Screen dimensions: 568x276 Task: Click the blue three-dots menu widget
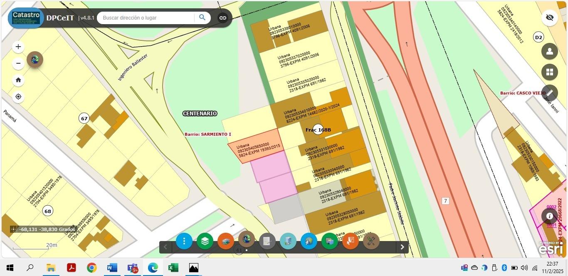click(x=184, y=241)
